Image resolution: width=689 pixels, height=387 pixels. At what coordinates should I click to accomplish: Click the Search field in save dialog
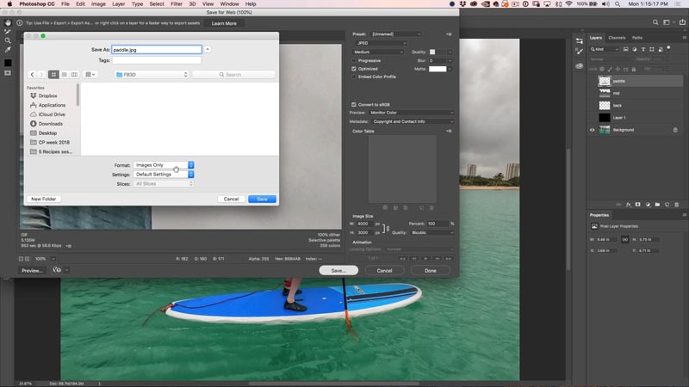point(233,75)
